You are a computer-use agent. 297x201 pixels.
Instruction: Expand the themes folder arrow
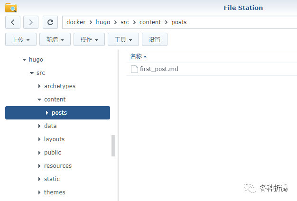click(x=39, y=192)
